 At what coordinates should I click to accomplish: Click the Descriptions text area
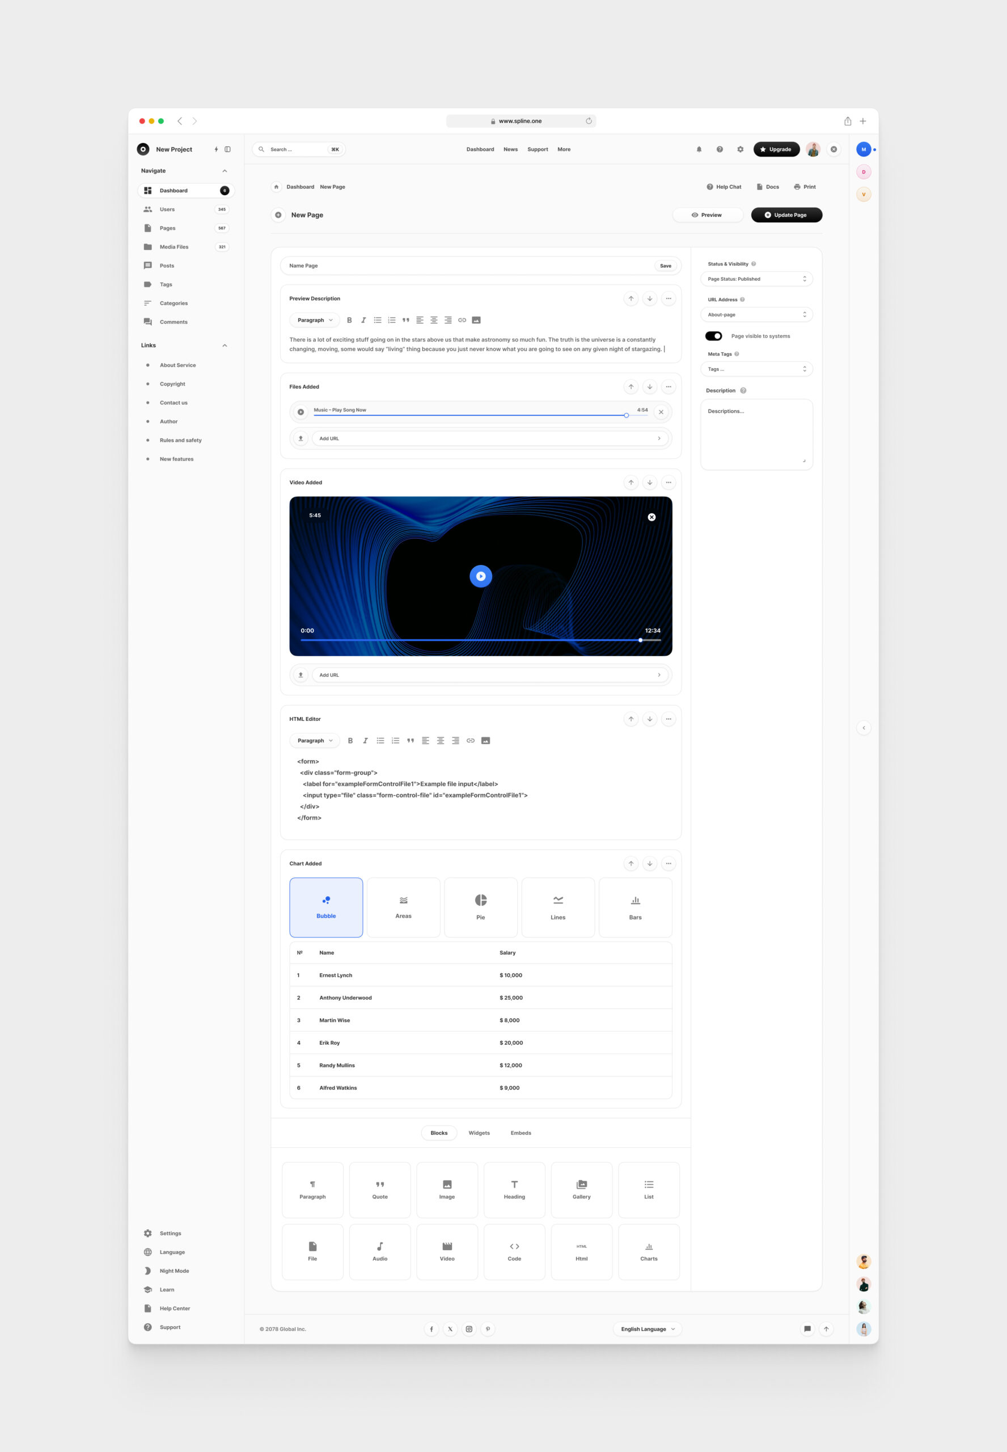pyautogui.click(x=756, y=434)
